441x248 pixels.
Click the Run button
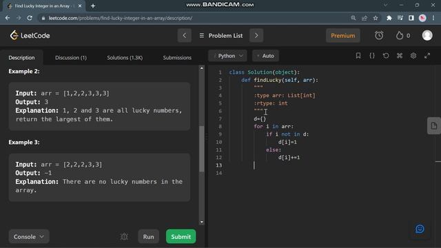[x=148, y=236]
